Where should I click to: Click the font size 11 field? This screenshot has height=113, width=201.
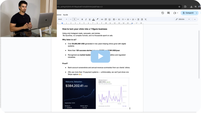(x=74, y=19)
